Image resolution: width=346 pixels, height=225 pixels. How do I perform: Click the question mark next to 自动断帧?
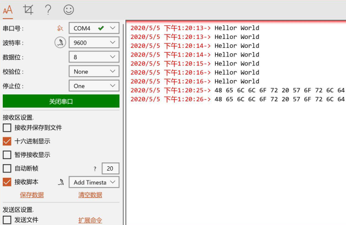pyautogui.click(x=95, y=168)
